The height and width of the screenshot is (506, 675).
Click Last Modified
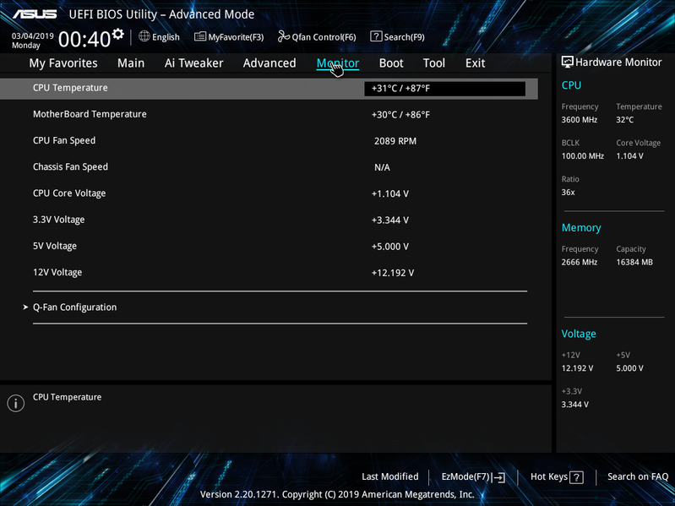(390, 476)
